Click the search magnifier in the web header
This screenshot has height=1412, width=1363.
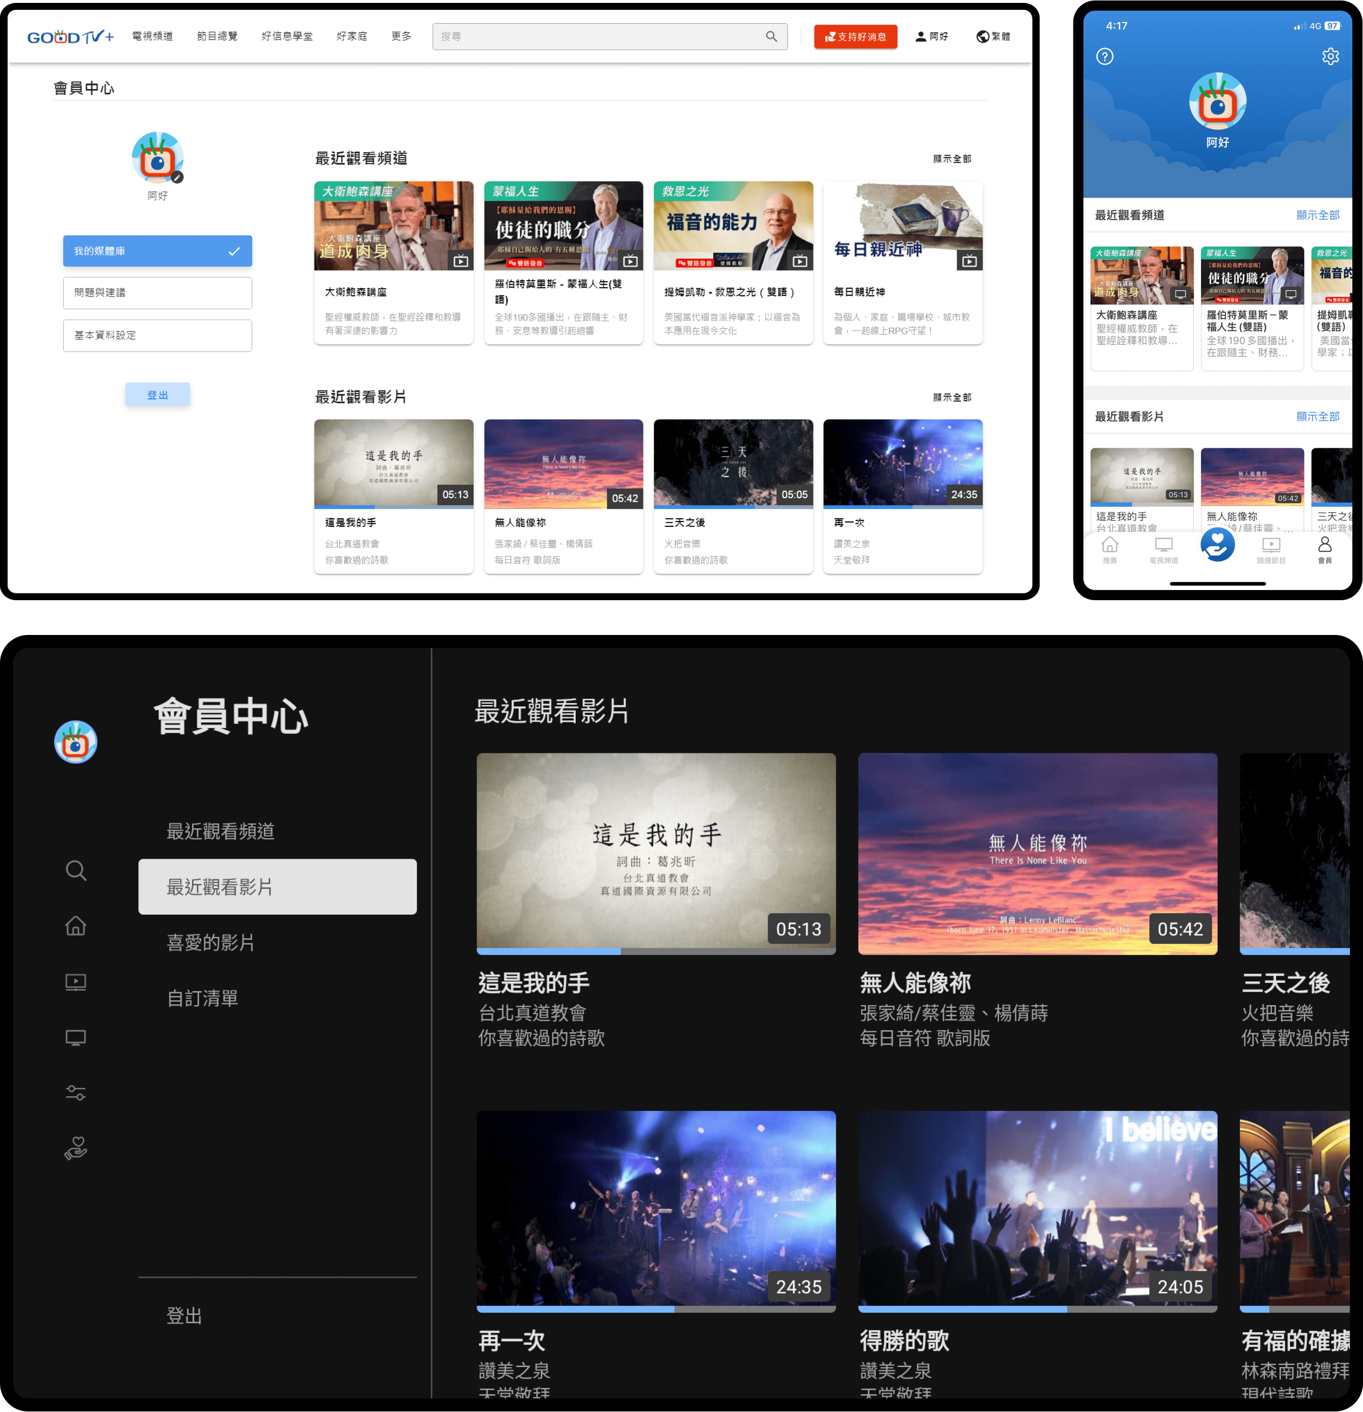(x=771, y=36)
